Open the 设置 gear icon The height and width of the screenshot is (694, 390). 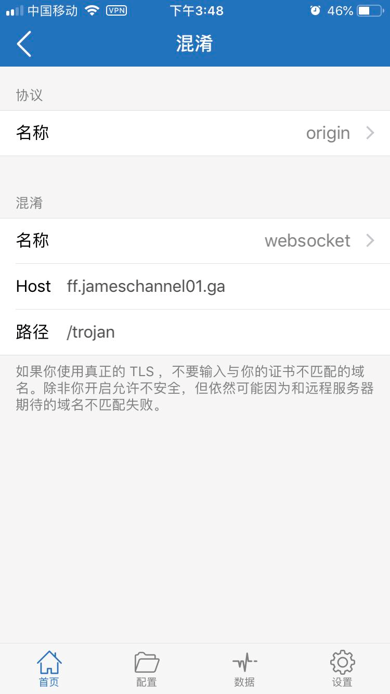click(x=342, y=662)
